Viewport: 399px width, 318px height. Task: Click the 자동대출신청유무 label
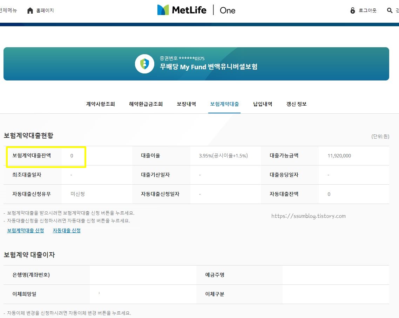32,194
